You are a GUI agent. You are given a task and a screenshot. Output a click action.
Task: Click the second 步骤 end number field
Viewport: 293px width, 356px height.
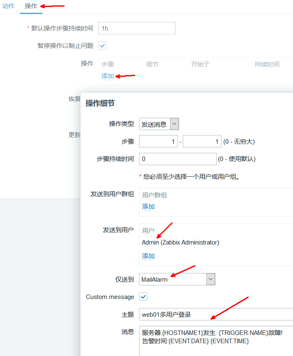(202, 142)
